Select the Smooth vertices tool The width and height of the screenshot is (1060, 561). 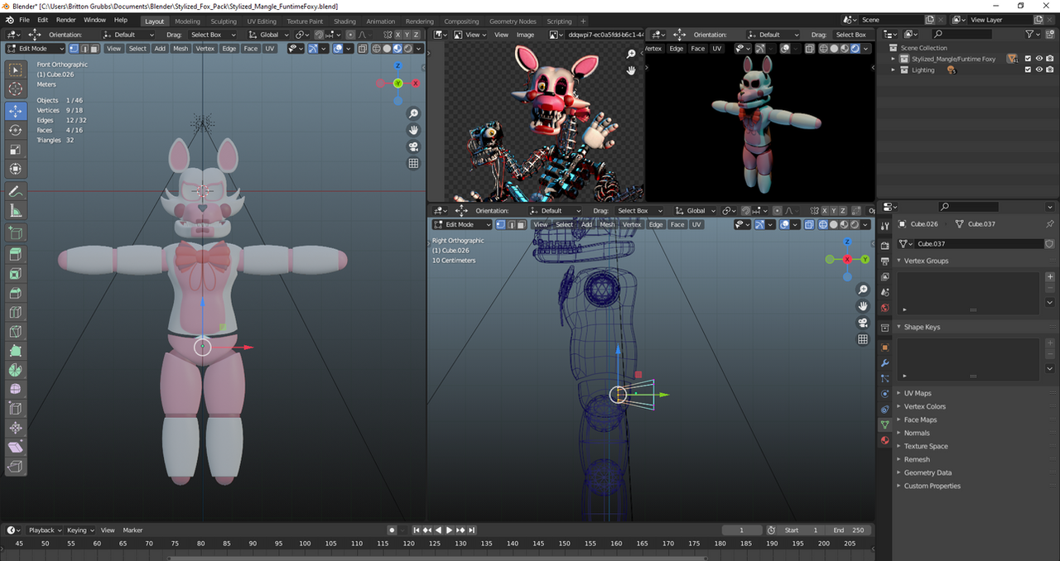tap(16, 389)
